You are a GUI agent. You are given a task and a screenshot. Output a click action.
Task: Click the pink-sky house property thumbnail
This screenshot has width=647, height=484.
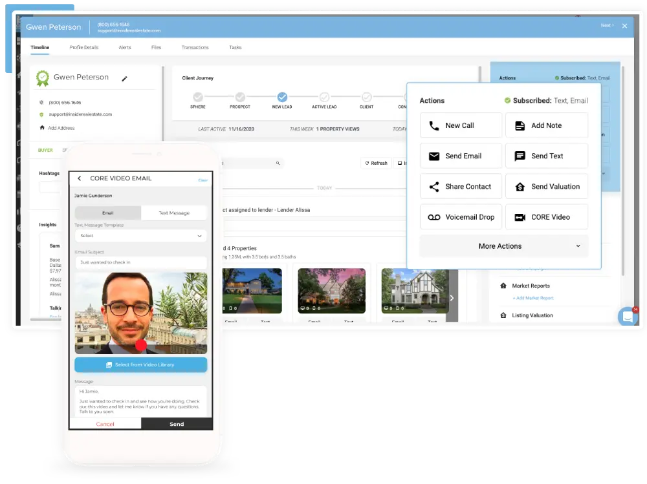332,291
